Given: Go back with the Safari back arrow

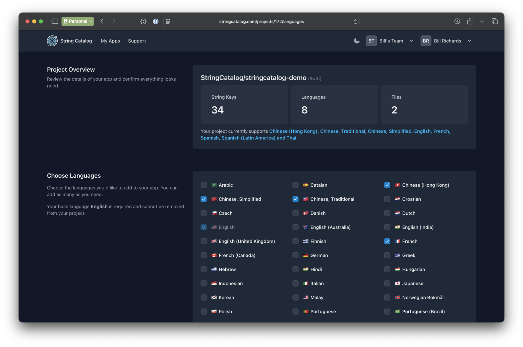Looking at the screenshot, I should coord(102,21).
